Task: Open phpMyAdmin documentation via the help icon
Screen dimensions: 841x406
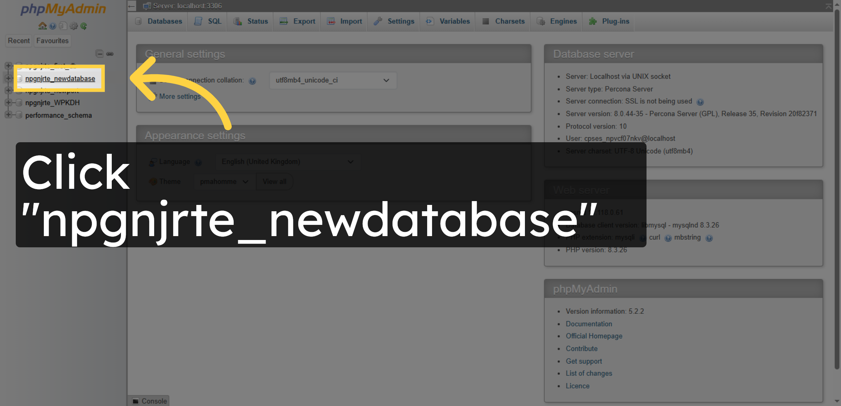Action: (53, 26)
